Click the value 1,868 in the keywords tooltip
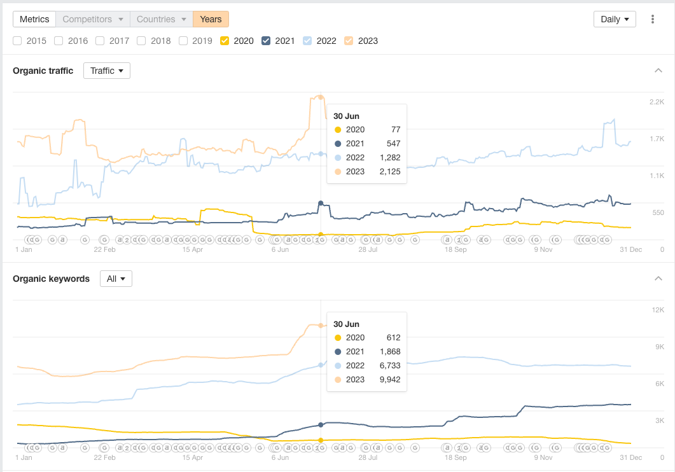Viewport: 675px width, 472px height. (390, 352)
